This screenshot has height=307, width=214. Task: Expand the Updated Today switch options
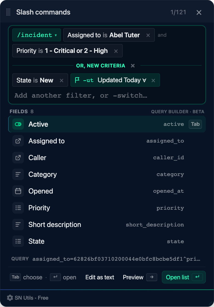(144, 80)
